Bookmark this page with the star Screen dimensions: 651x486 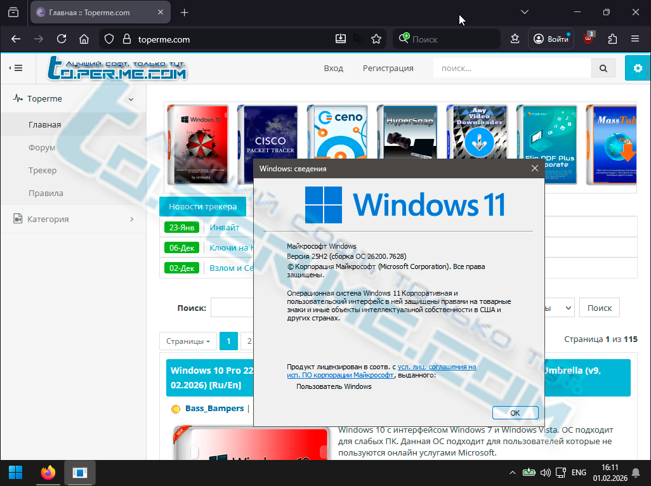point(376,39)
